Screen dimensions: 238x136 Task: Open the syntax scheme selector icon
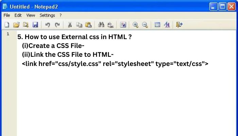[x=157, y=25]
